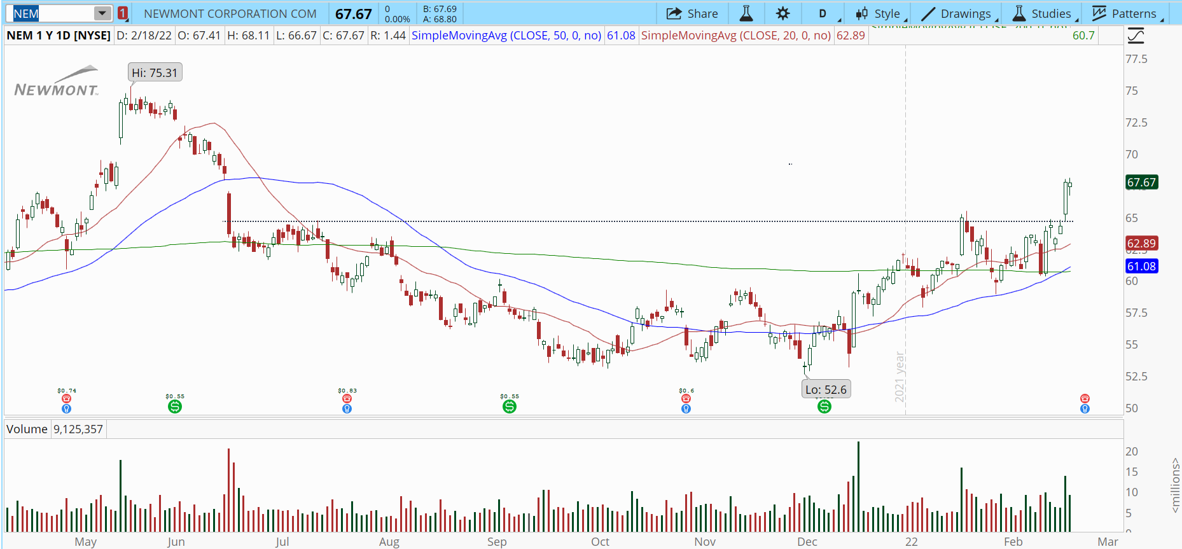
Task: Click the Volume study label
Action: click(27, 429)
